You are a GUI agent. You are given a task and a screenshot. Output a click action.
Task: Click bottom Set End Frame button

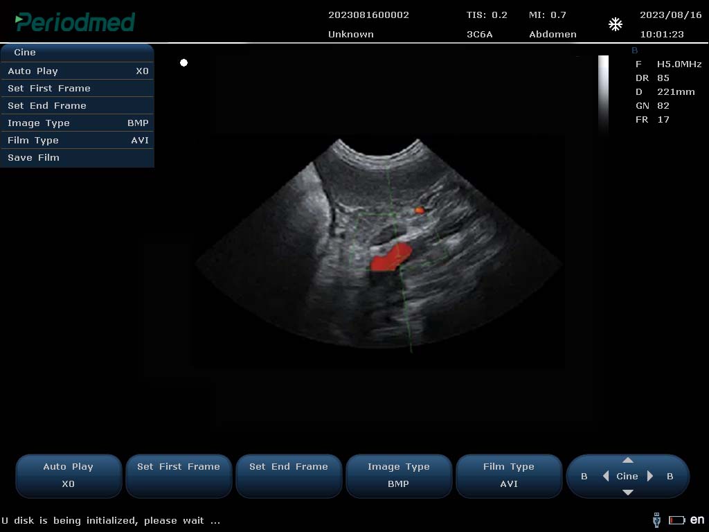pyautogui.click(x=289, y=476)
